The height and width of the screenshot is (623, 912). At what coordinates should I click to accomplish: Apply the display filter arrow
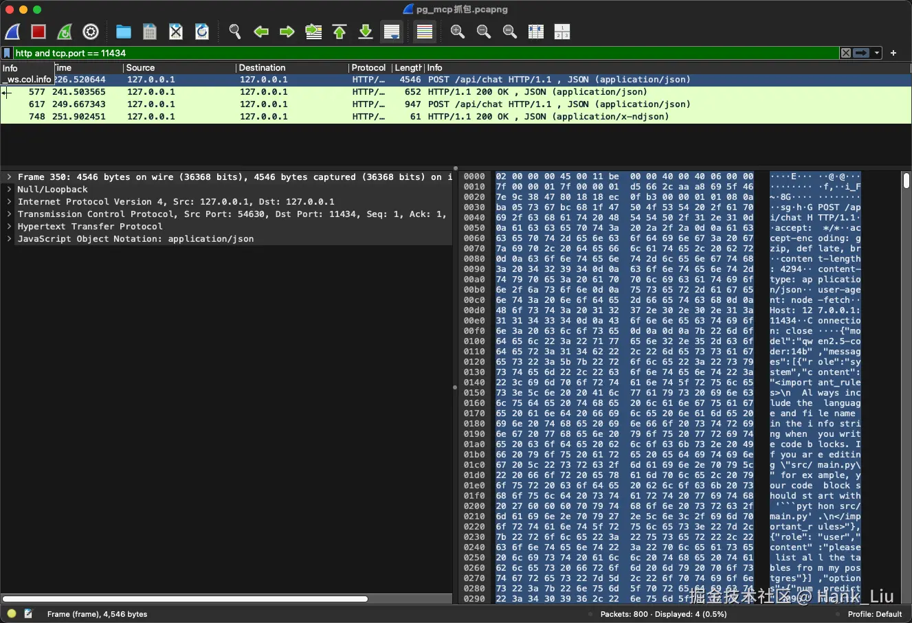point(861,53)
